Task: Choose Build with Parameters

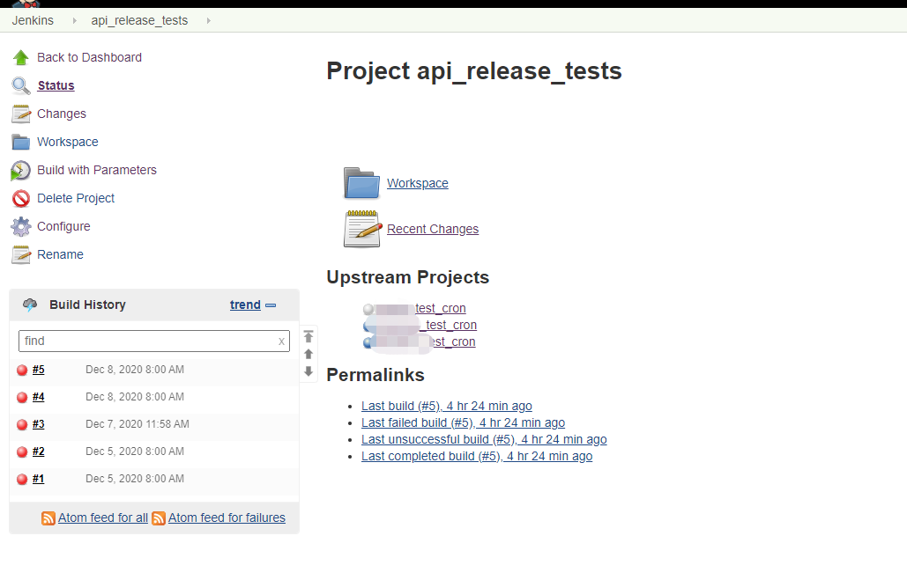Action: 97,171
